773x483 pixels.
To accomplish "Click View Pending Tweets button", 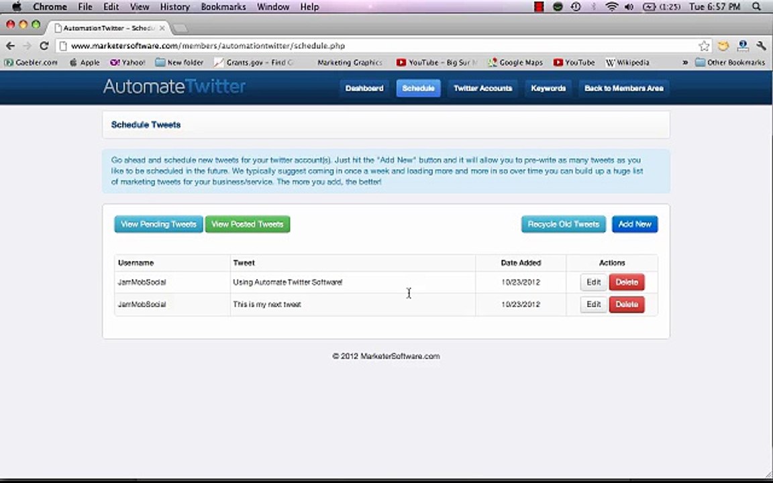I will pos(159,224).
